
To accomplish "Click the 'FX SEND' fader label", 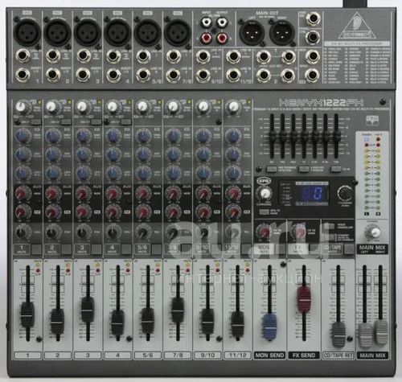I will click(304, 355).
